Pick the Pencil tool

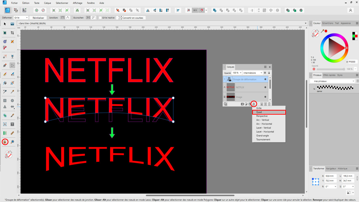point(5,74)
